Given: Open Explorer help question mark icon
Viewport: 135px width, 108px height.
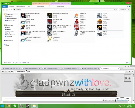Looking at the screenshot, I should tap(130, 6).
